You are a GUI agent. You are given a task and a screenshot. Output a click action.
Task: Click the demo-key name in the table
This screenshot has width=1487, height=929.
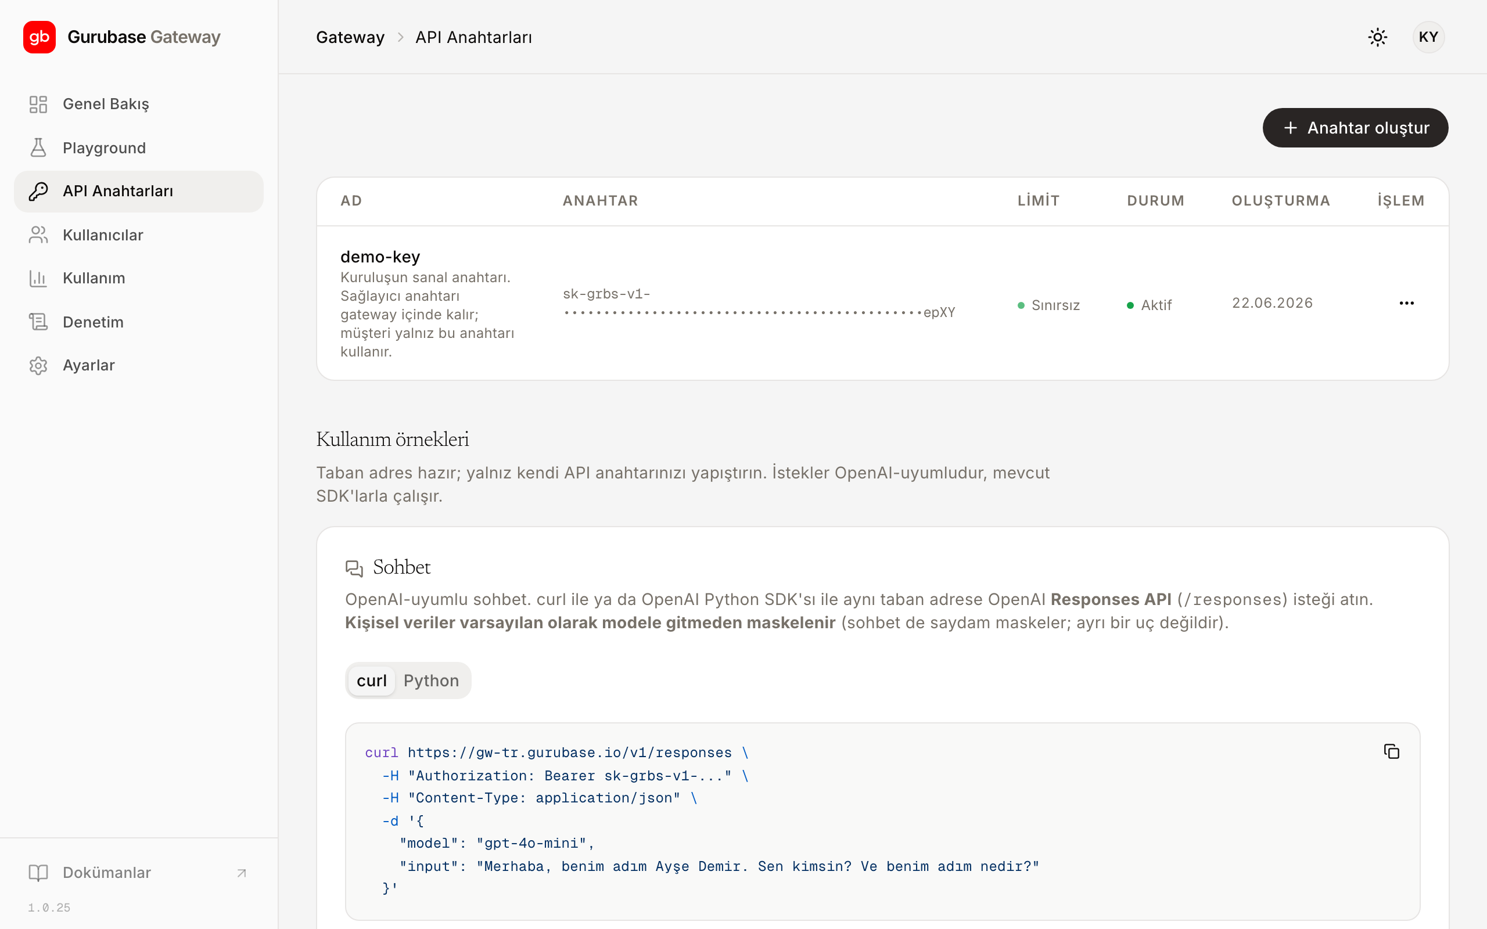pos(380,256)
